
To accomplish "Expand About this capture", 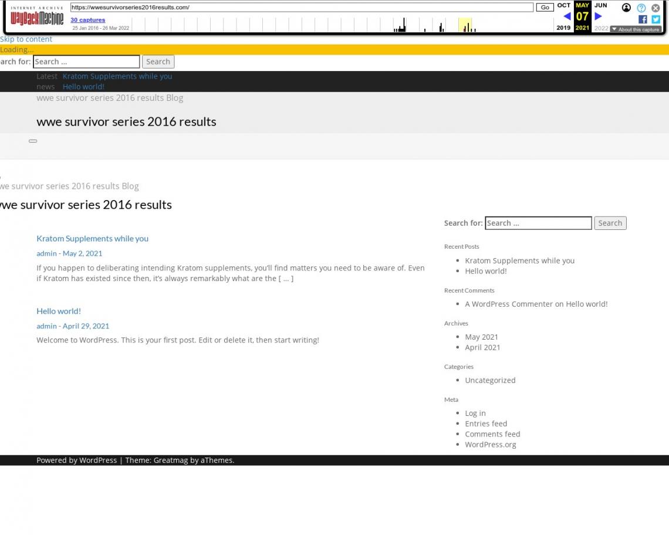I will tap(636, 29).
